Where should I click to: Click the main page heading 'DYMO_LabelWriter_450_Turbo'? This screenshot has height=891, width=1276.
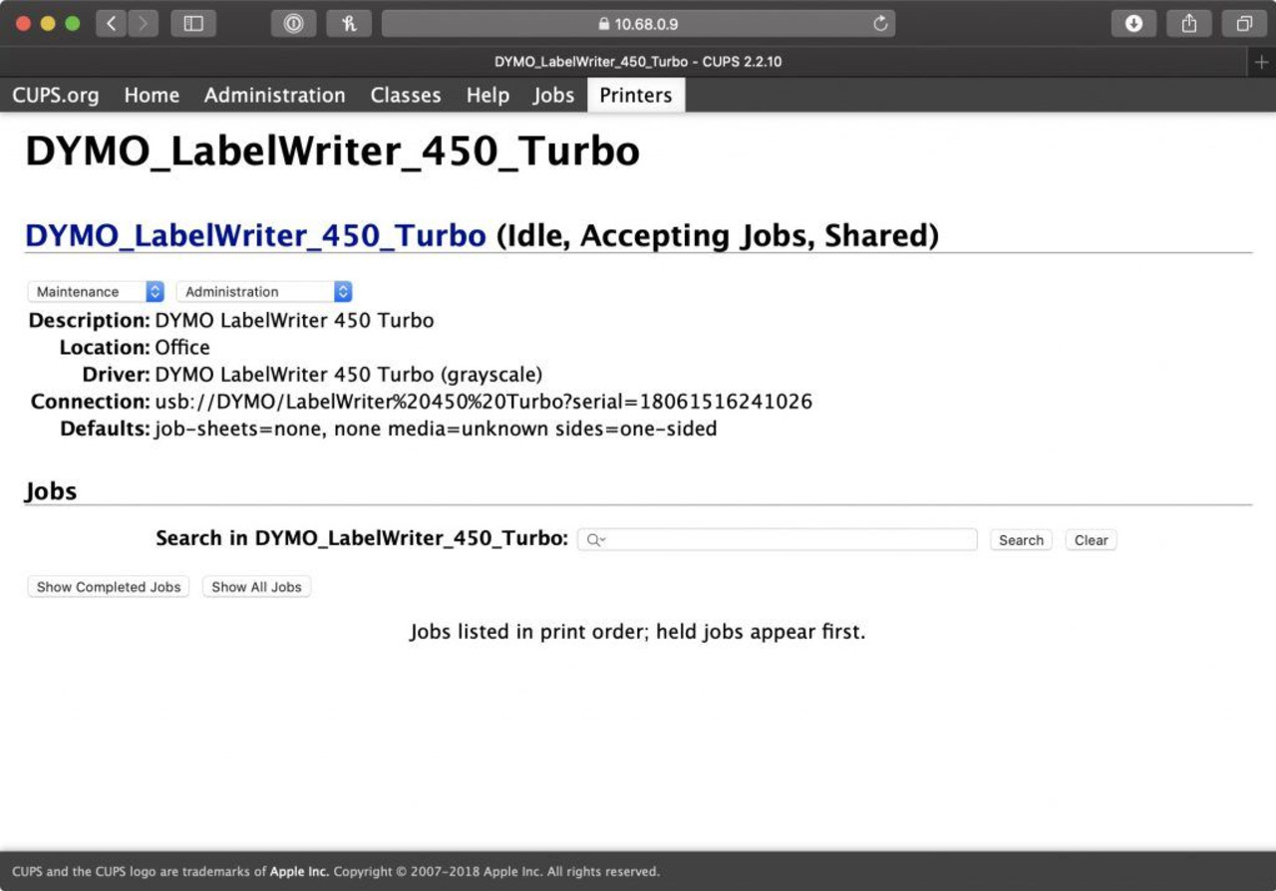click(332, 151)
